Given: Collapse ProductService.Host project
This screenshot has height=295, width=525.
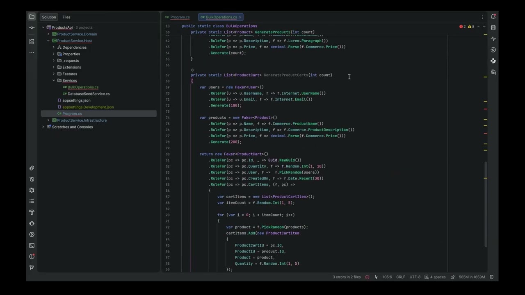Looking at the screenshot, I should [48, 41].
